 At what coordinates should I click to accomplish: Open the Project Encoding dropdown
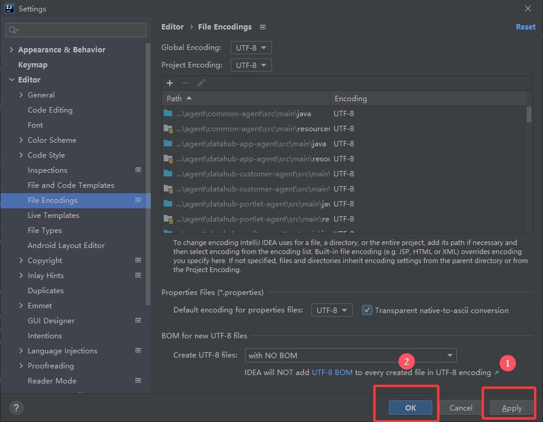tap(251, 65)
